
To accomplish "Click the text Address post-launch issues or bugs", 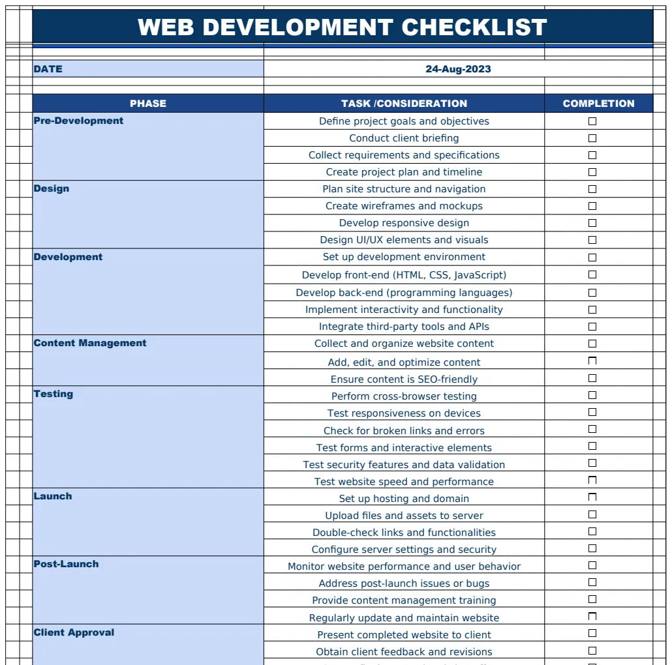I will coord(404,584).
